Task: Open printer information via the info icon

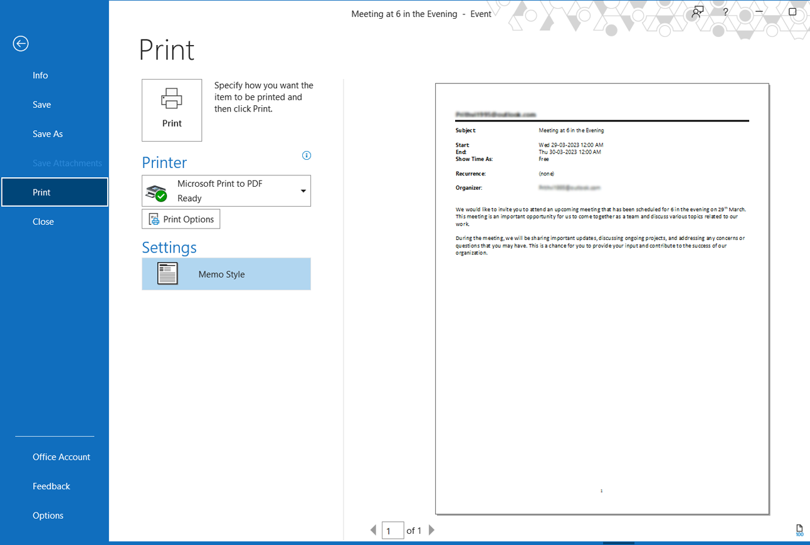Action: (x=307, y=155)
